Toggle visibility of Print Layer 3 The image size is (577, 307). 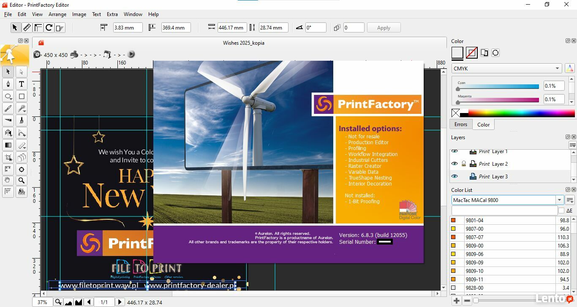pos(455,176)
